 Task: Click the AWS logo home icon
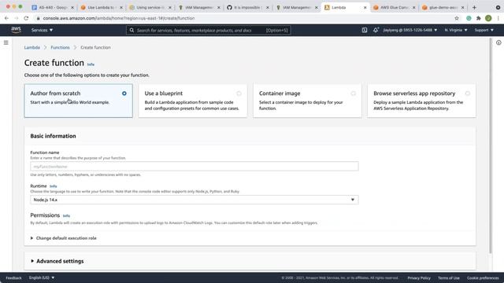[16, 30]
